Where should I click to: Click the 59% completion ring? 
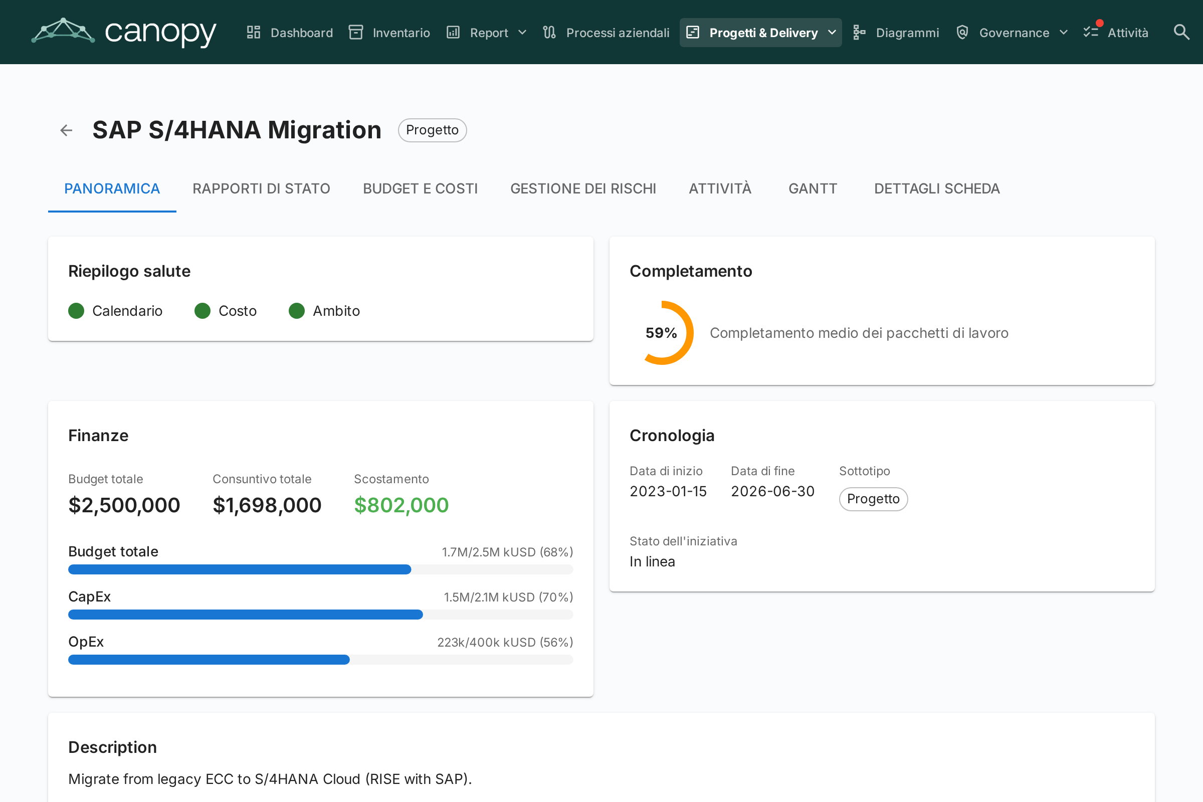[662, 333]
